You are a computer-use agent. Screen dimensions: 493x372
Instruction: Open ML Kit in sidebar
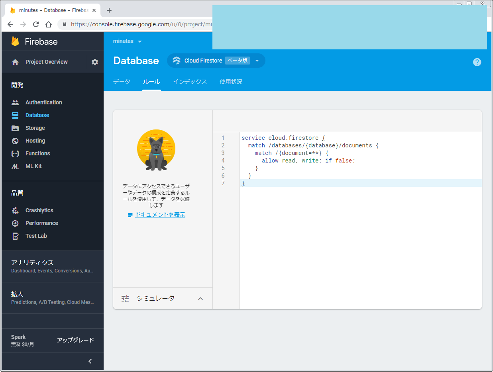[x=33, y=166]
